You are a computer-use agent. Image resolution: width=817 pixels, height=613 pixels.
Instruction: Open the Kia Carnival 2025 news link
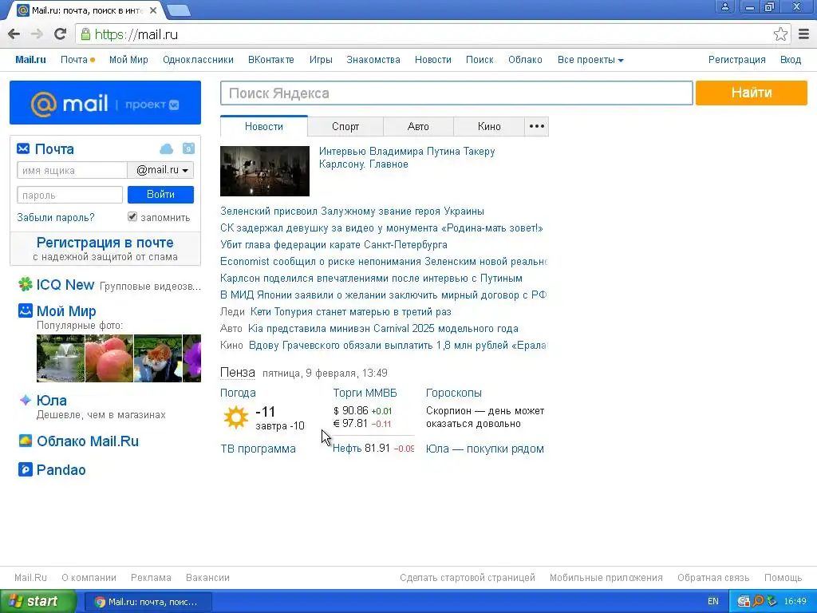[x=383, y=328]
